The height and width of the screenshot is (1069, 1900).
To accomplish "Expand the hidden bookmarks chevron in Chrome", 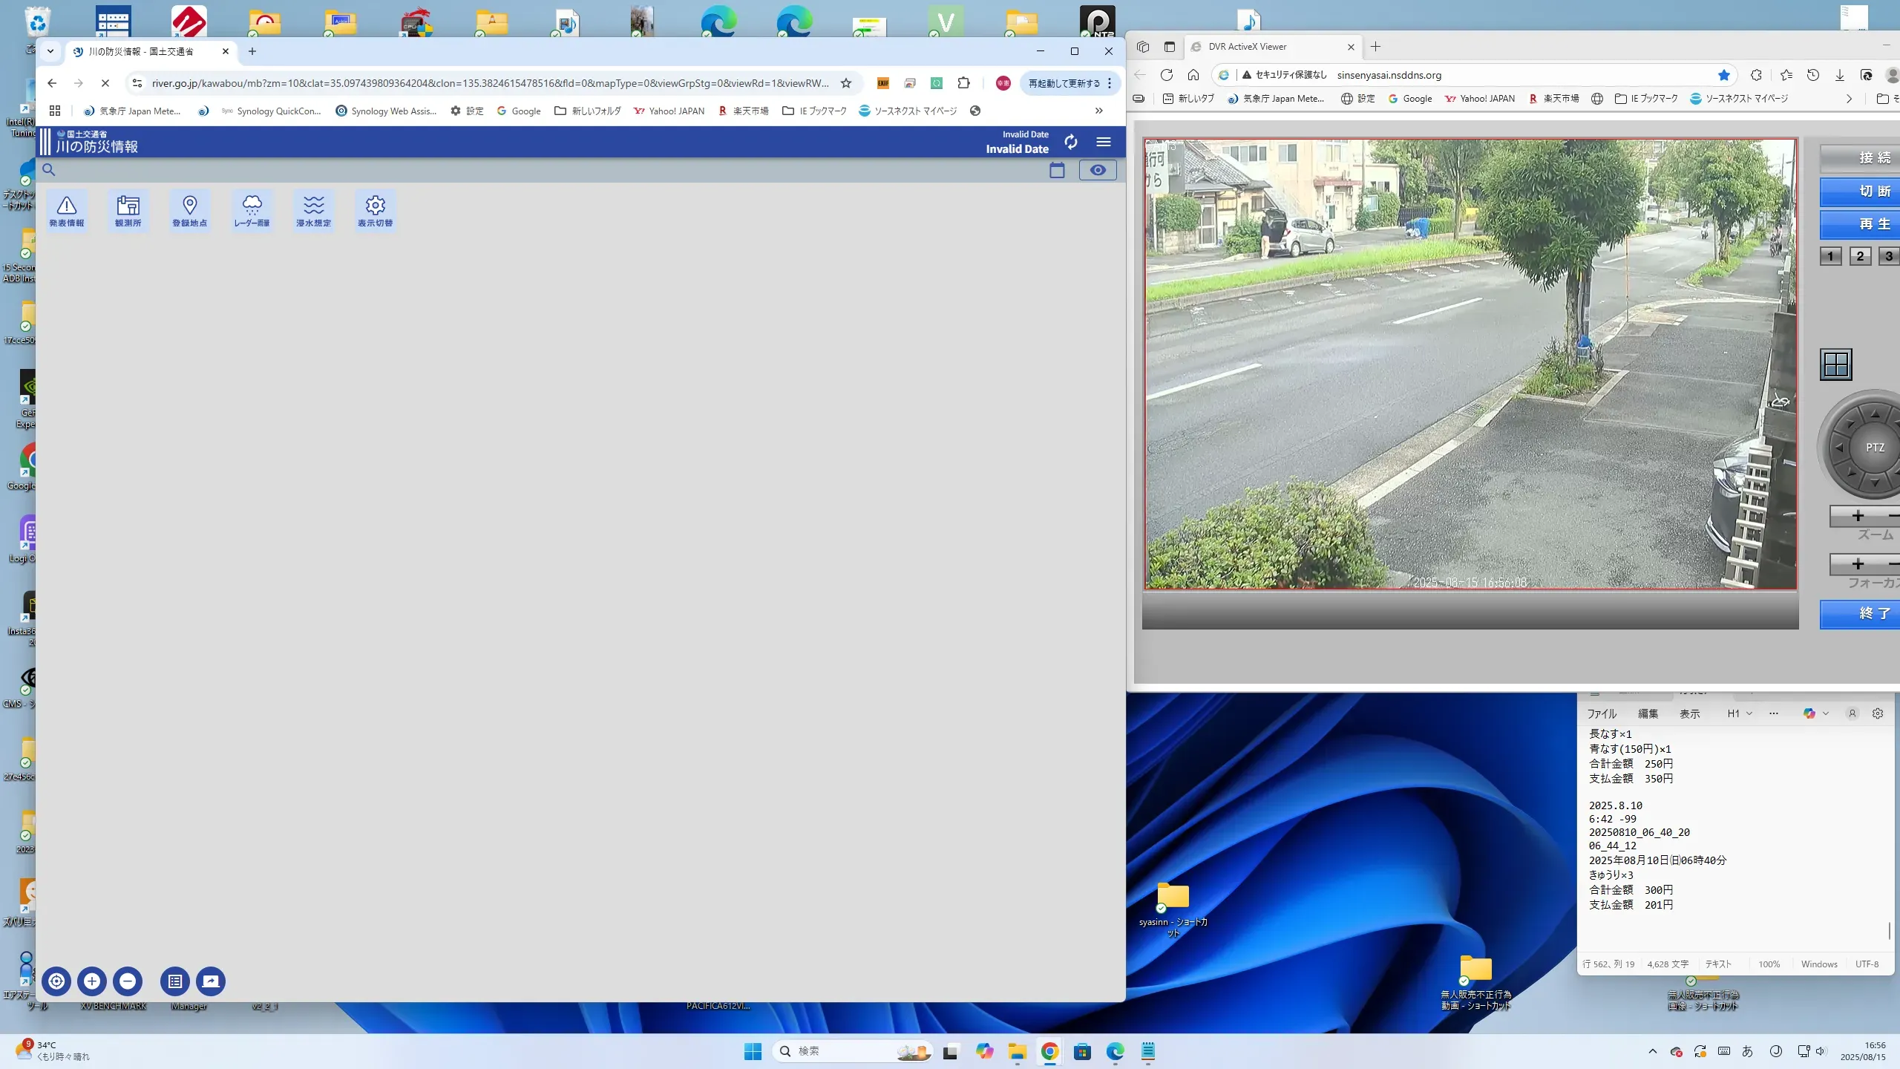I will tap(1099, 111).
